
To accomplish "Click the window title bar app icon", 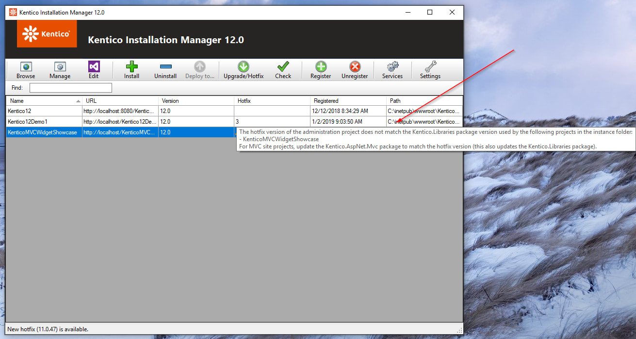I will pos(13,12).
